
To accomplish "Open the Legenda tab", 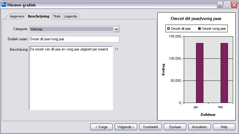I will tap(71, 16).
